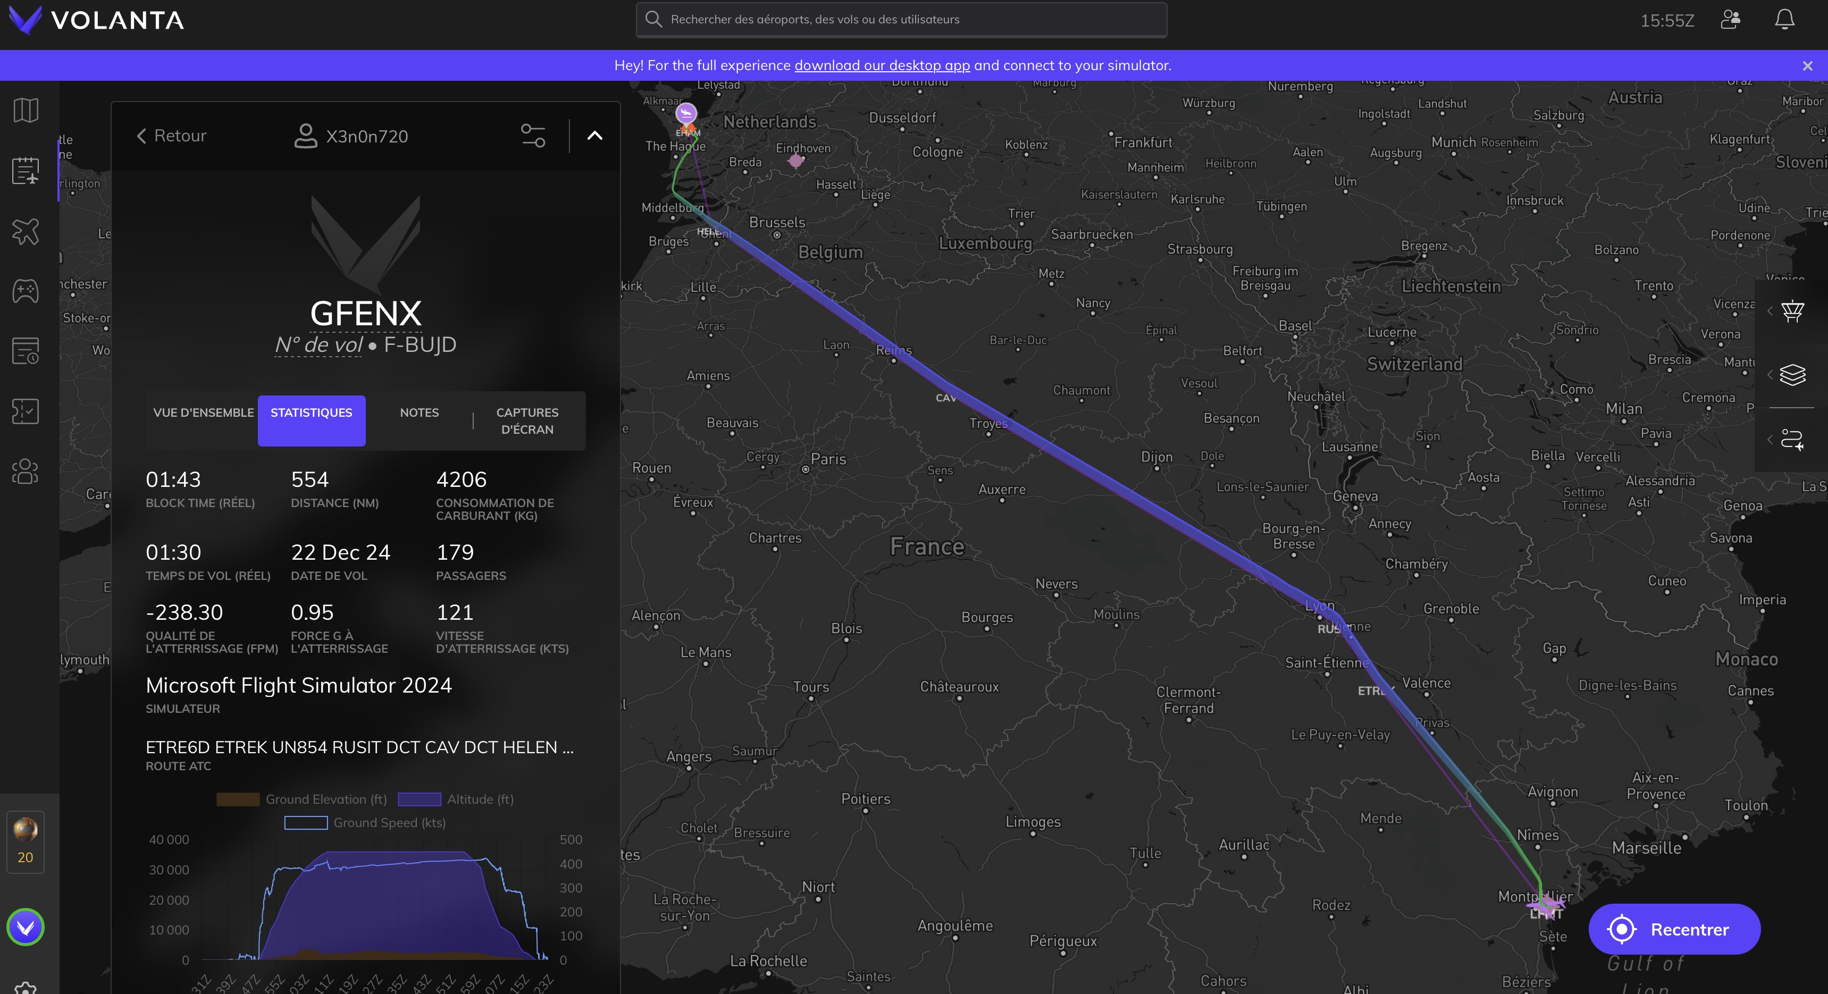Image resolution: width=1828 pixels, height=994 pixels.
Task: Open the logbook history sidebar icon
Action: click(x=26, y=351)
